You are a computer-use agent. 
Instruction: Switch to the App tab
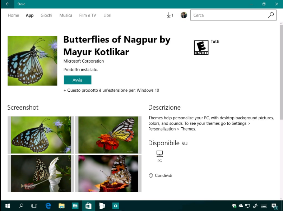click(x=29, y=15)
